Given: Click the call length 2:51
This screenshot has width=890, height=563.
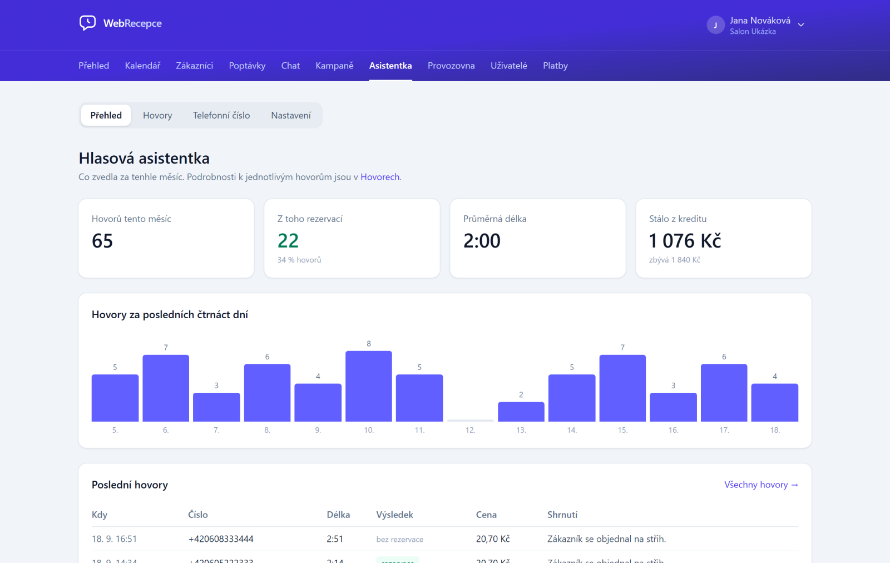Looking at the screenshot, I should coord(335,539).
